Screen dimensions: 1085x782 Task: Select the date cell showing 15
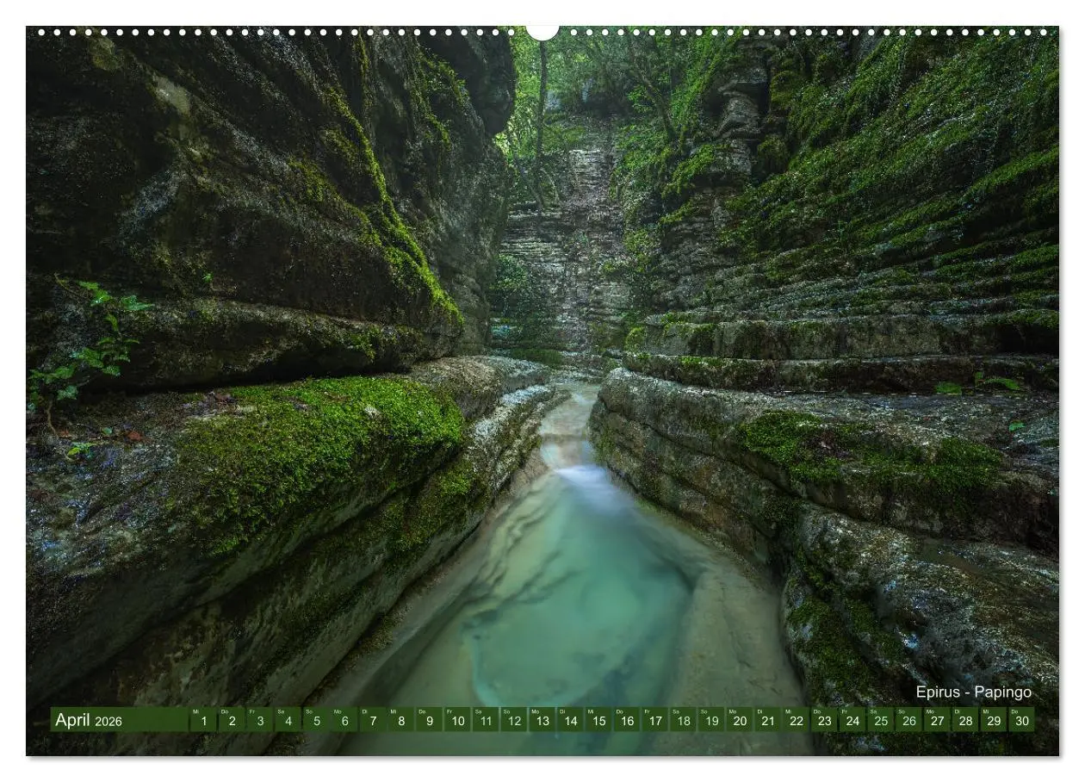598,723
